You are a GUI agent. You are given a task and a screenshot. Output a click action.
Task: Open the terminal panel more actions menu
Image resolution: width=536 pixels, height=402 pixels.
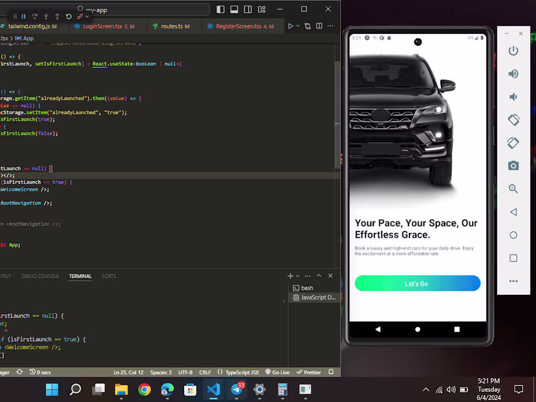(307, 276)
